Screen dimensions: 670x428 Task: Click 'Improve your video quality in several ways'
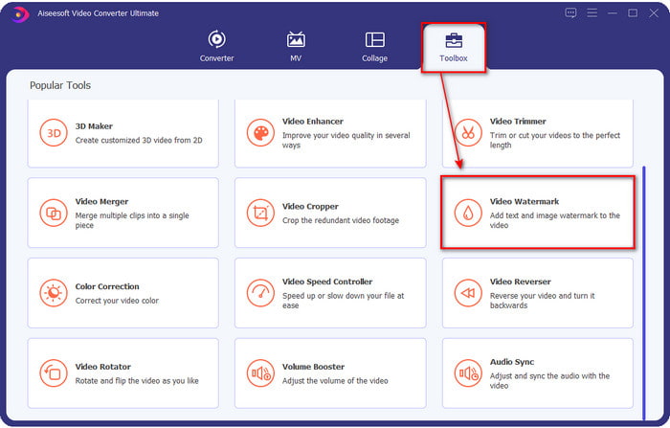click(346, 140)
